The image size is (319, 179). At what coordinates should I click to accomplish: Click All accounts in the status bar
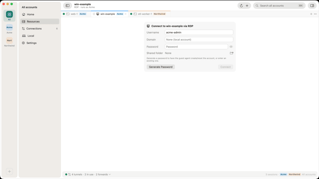pos(309,174)
